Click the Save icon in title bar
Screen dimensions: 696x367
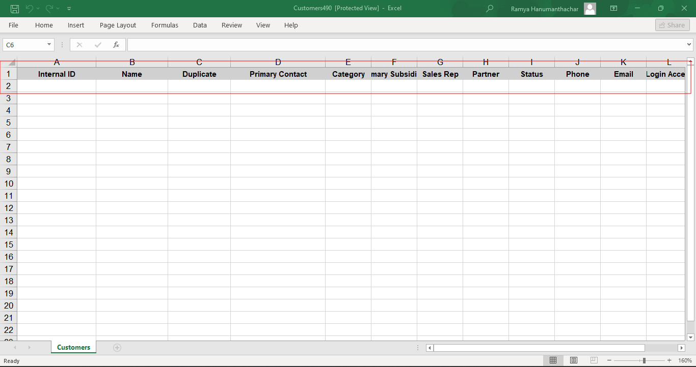15,9
